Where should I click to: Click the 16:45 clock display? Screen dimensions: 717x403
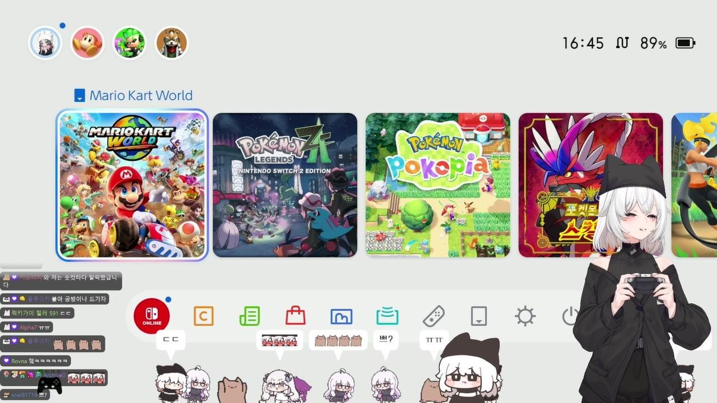[x=583, y=43]
